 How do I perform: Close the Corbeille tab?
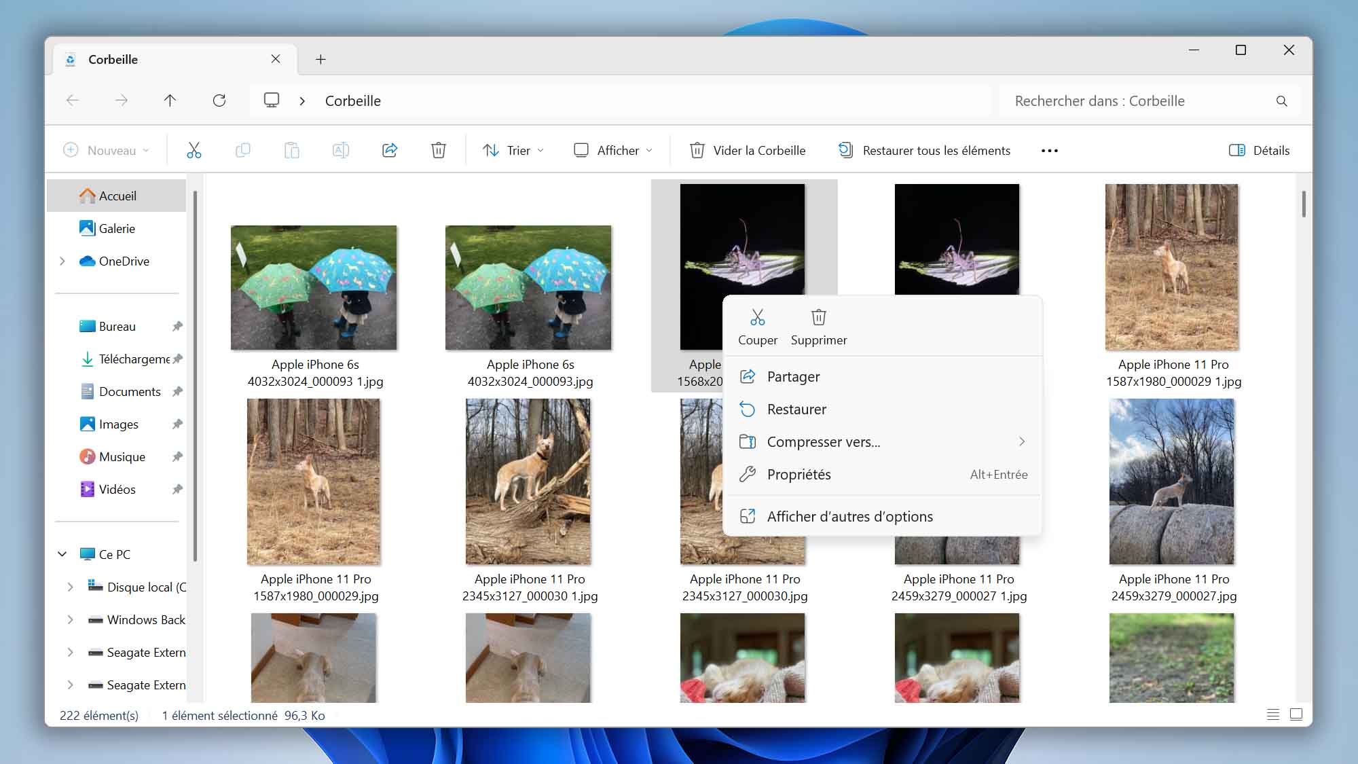point(276,59)
